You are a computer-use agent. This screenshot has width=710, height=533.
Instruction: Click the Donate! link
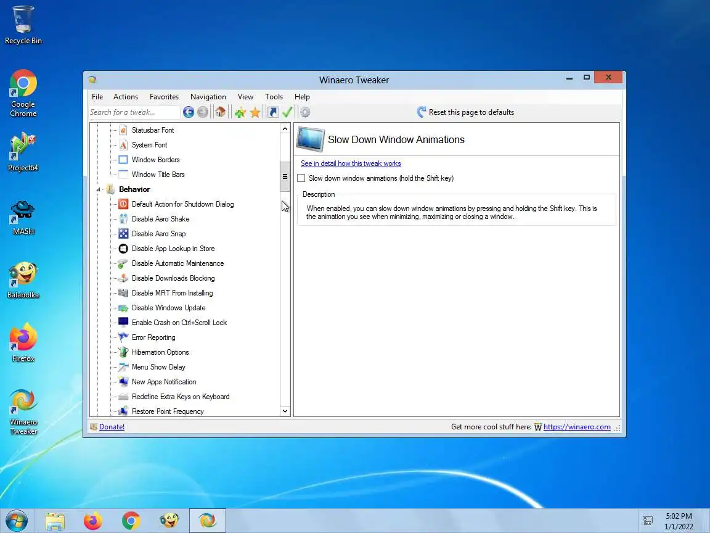(112, 426)
